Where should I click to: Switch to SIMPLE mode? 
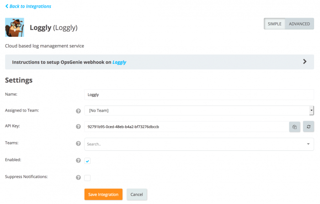(x=275, y=24)
